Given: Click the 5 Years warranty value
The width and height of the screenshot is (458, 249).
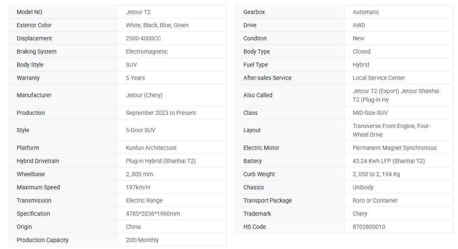Looking at the screenshot, I should pyautogui.click(x=135, y=78).
